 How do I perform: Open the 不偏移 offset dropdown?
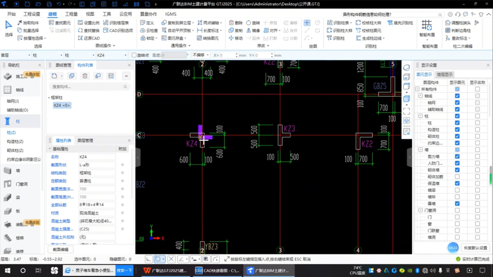click(x=200, y=55)
